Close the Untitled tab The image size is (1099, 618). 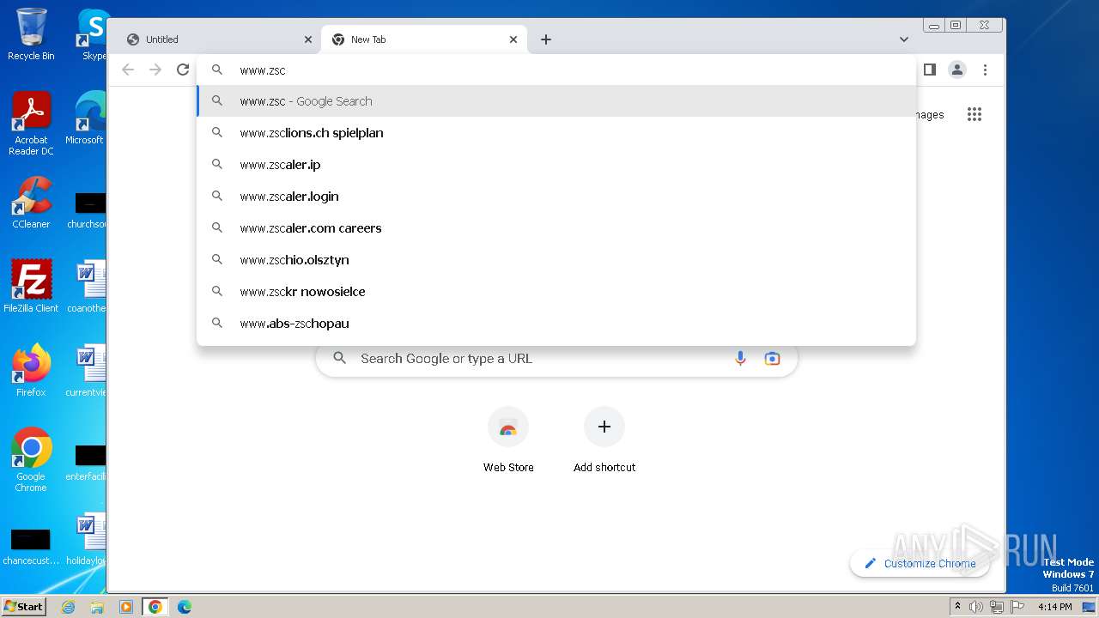click(308, 39)
